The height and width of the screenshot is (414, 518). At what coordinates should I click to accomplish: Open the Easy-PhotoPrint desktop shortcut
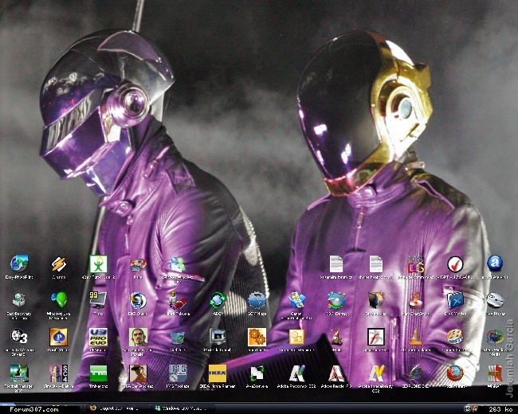(x=19, y=264)
